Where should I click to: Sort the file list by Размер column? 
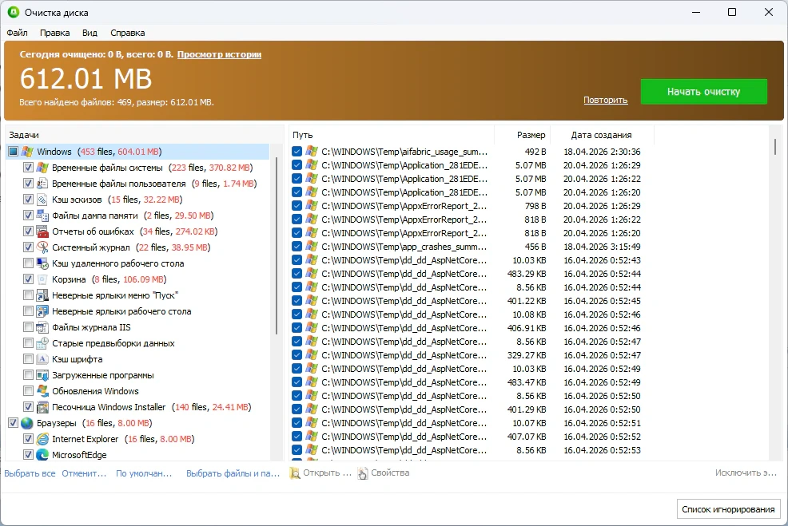(x=531, y=135)
